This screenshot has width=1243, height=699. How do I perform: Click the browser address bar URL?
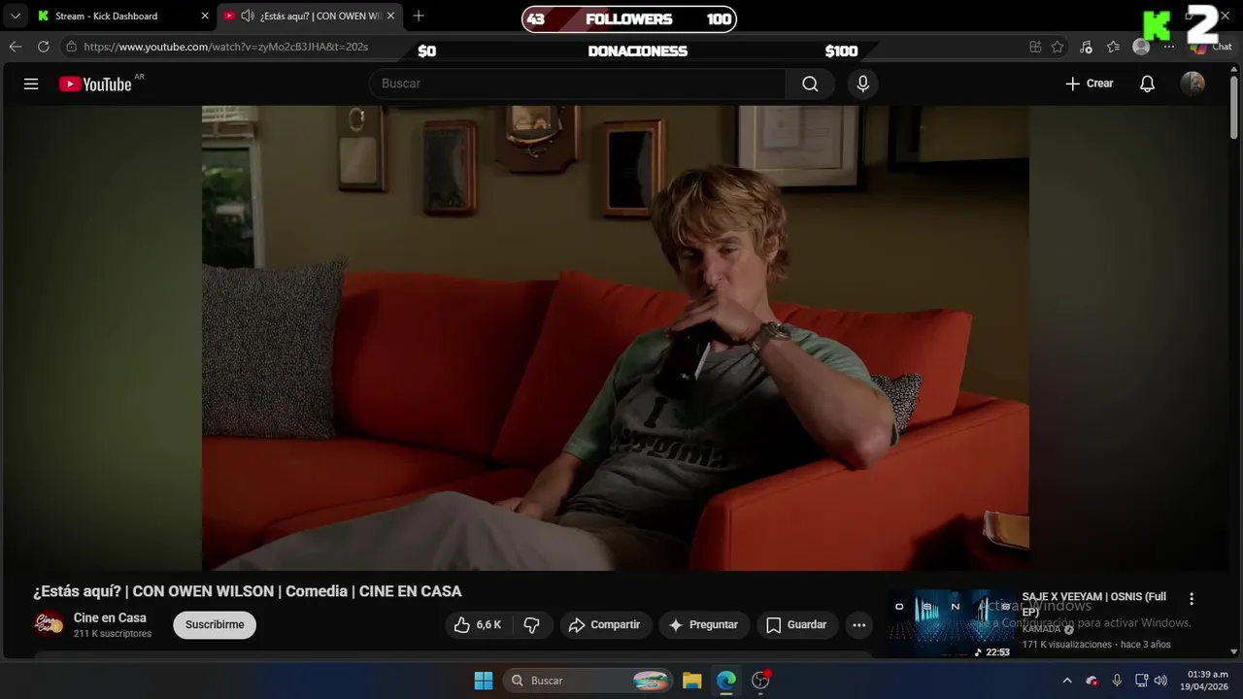tap(226, 47)
